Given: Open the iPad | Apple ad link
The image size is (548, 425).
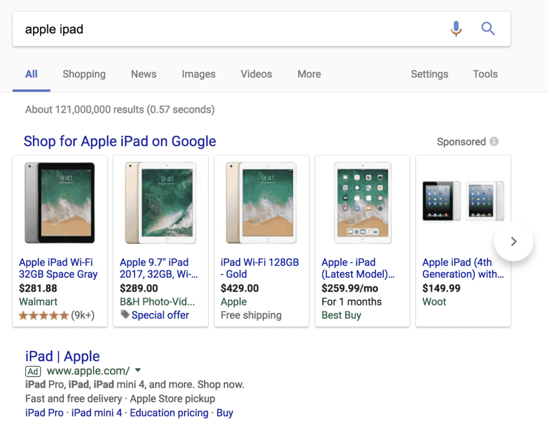Looking at the screenshot, I should tap(62, 356).
